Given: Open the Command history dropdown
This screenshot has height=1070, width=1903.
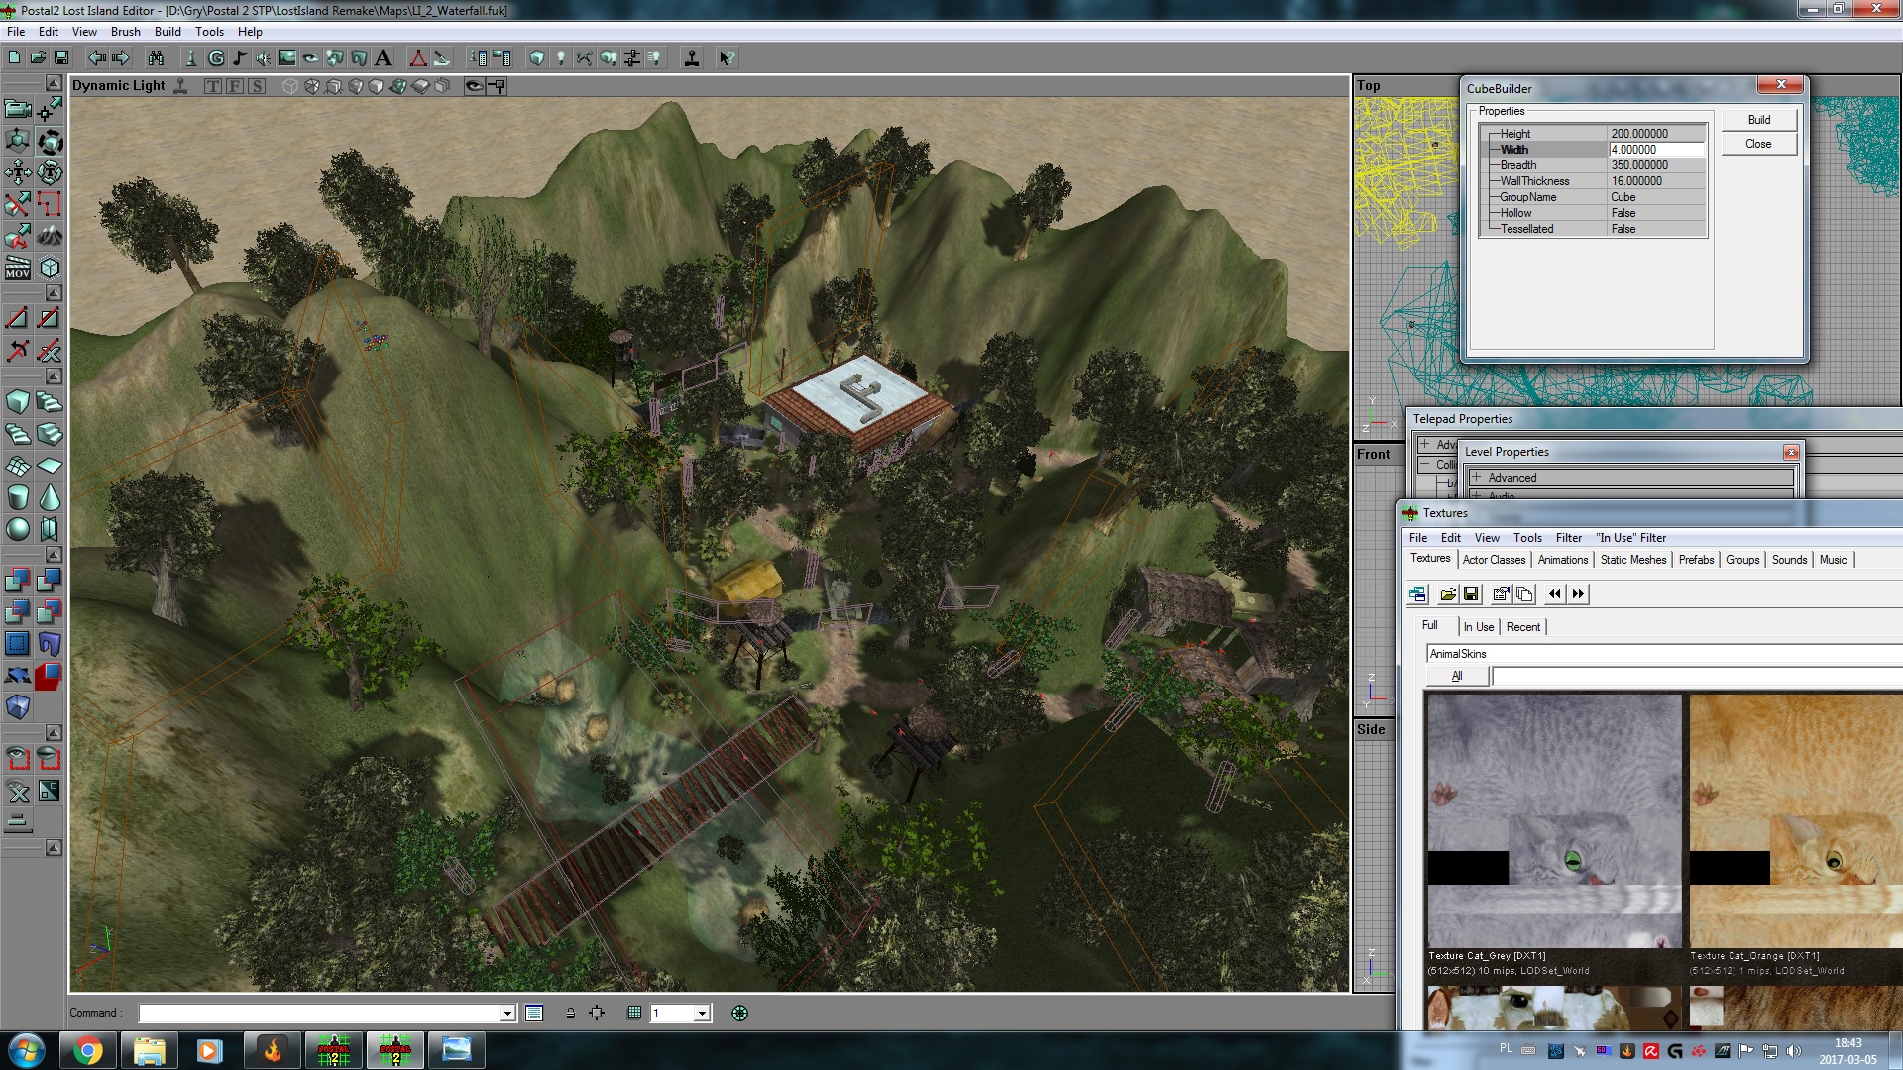Looking at the screenshot, I should 507,1014.
